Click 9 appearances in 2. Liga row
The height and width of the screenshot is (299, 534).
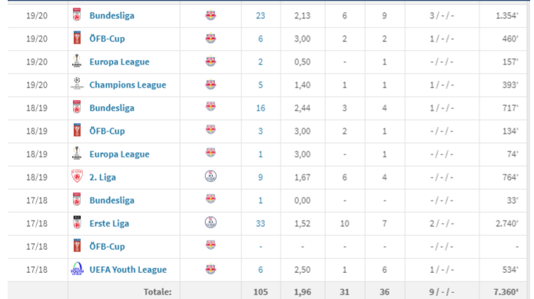(x=260, y=178)
